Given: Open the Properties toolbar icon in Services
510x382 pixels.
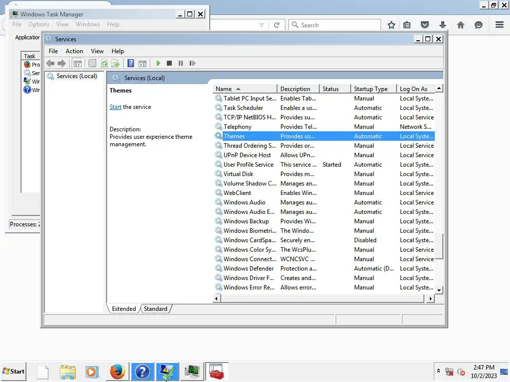Looking at the screenshot, I should [92, 63].
